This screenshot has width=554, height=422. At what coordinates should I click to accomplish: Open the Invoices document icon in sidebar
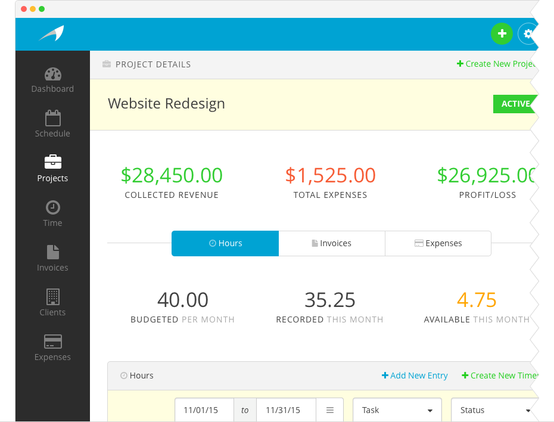pos(52,252)
